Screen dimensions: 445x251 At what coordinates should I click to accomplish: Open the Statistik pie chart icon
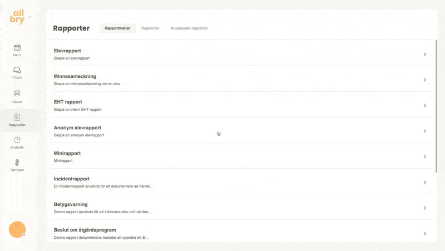click(x=17, y=140)
